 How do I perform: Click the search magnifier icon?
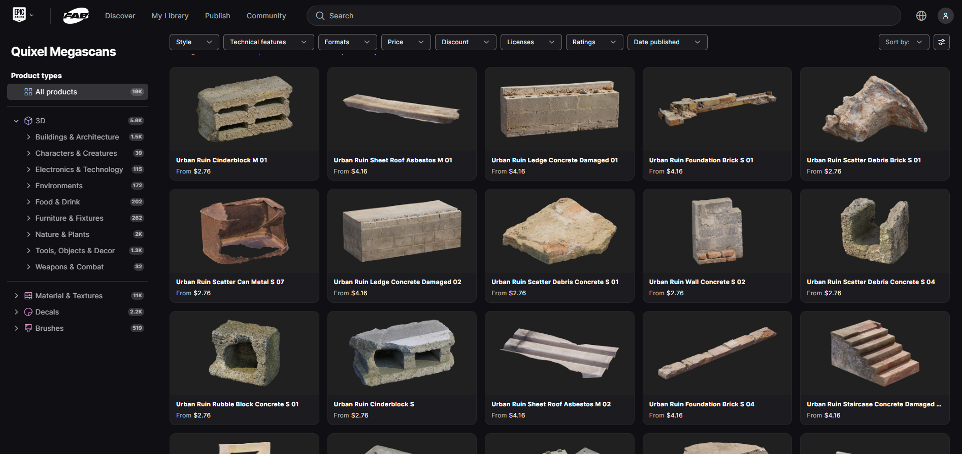[x=320, y=16]
